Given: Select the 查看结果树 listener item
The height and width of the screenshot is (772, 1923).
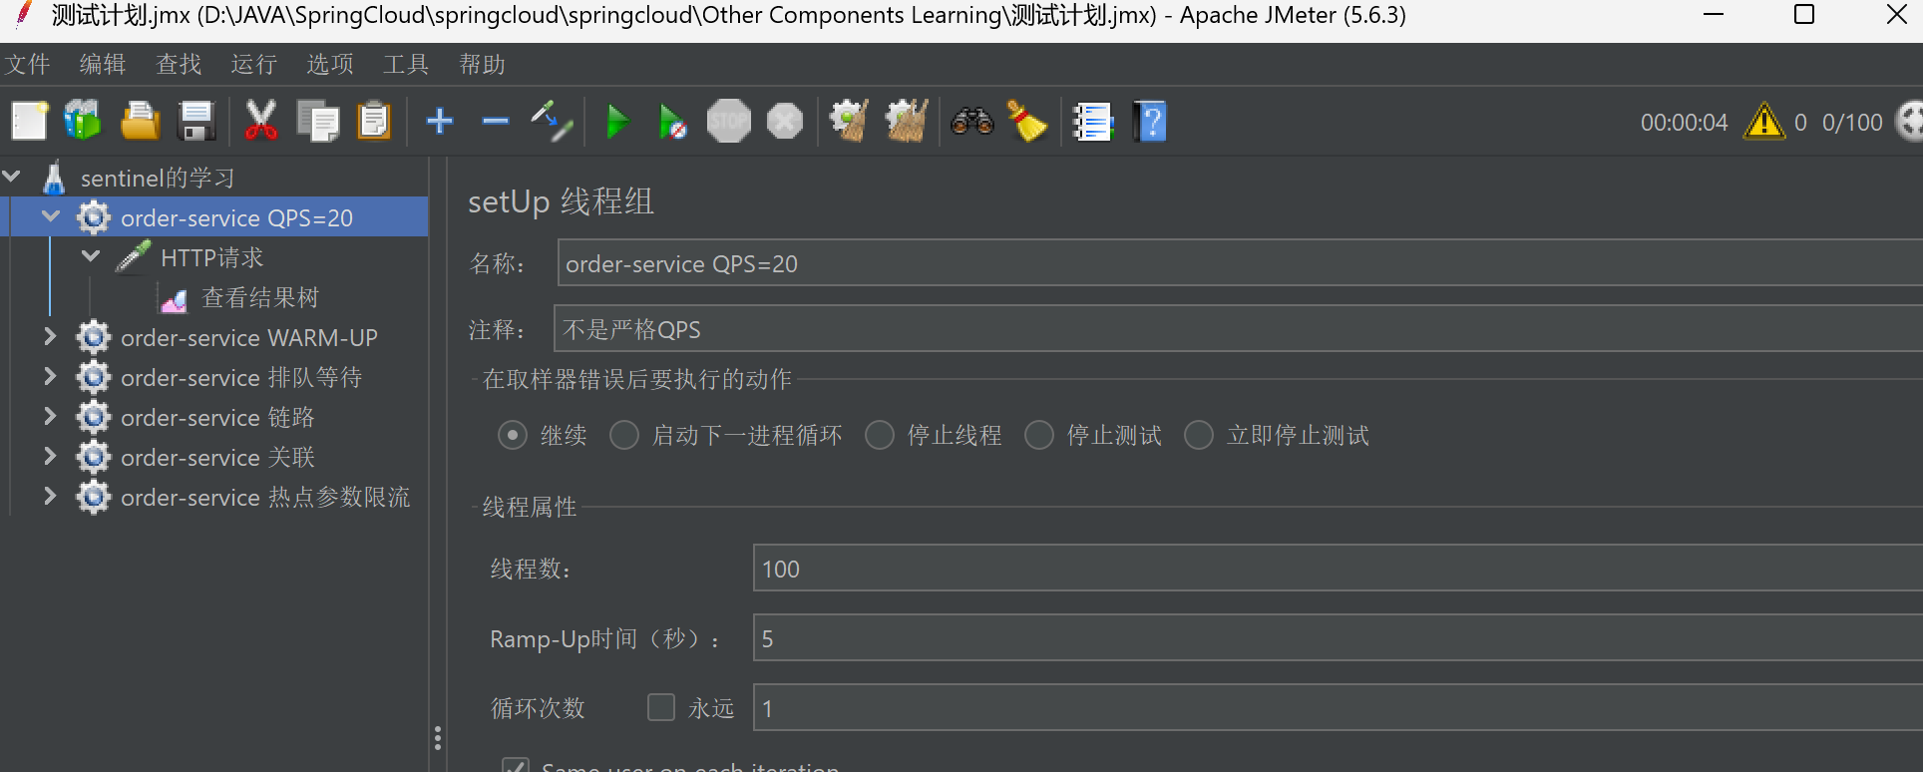Looking at the screenshot, I should pos(259,297).
